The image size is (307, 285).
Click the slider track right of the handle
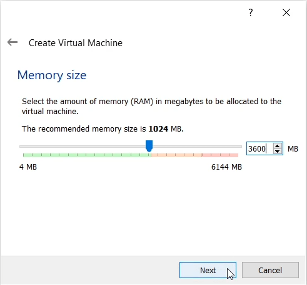click(x=197, y=147)
